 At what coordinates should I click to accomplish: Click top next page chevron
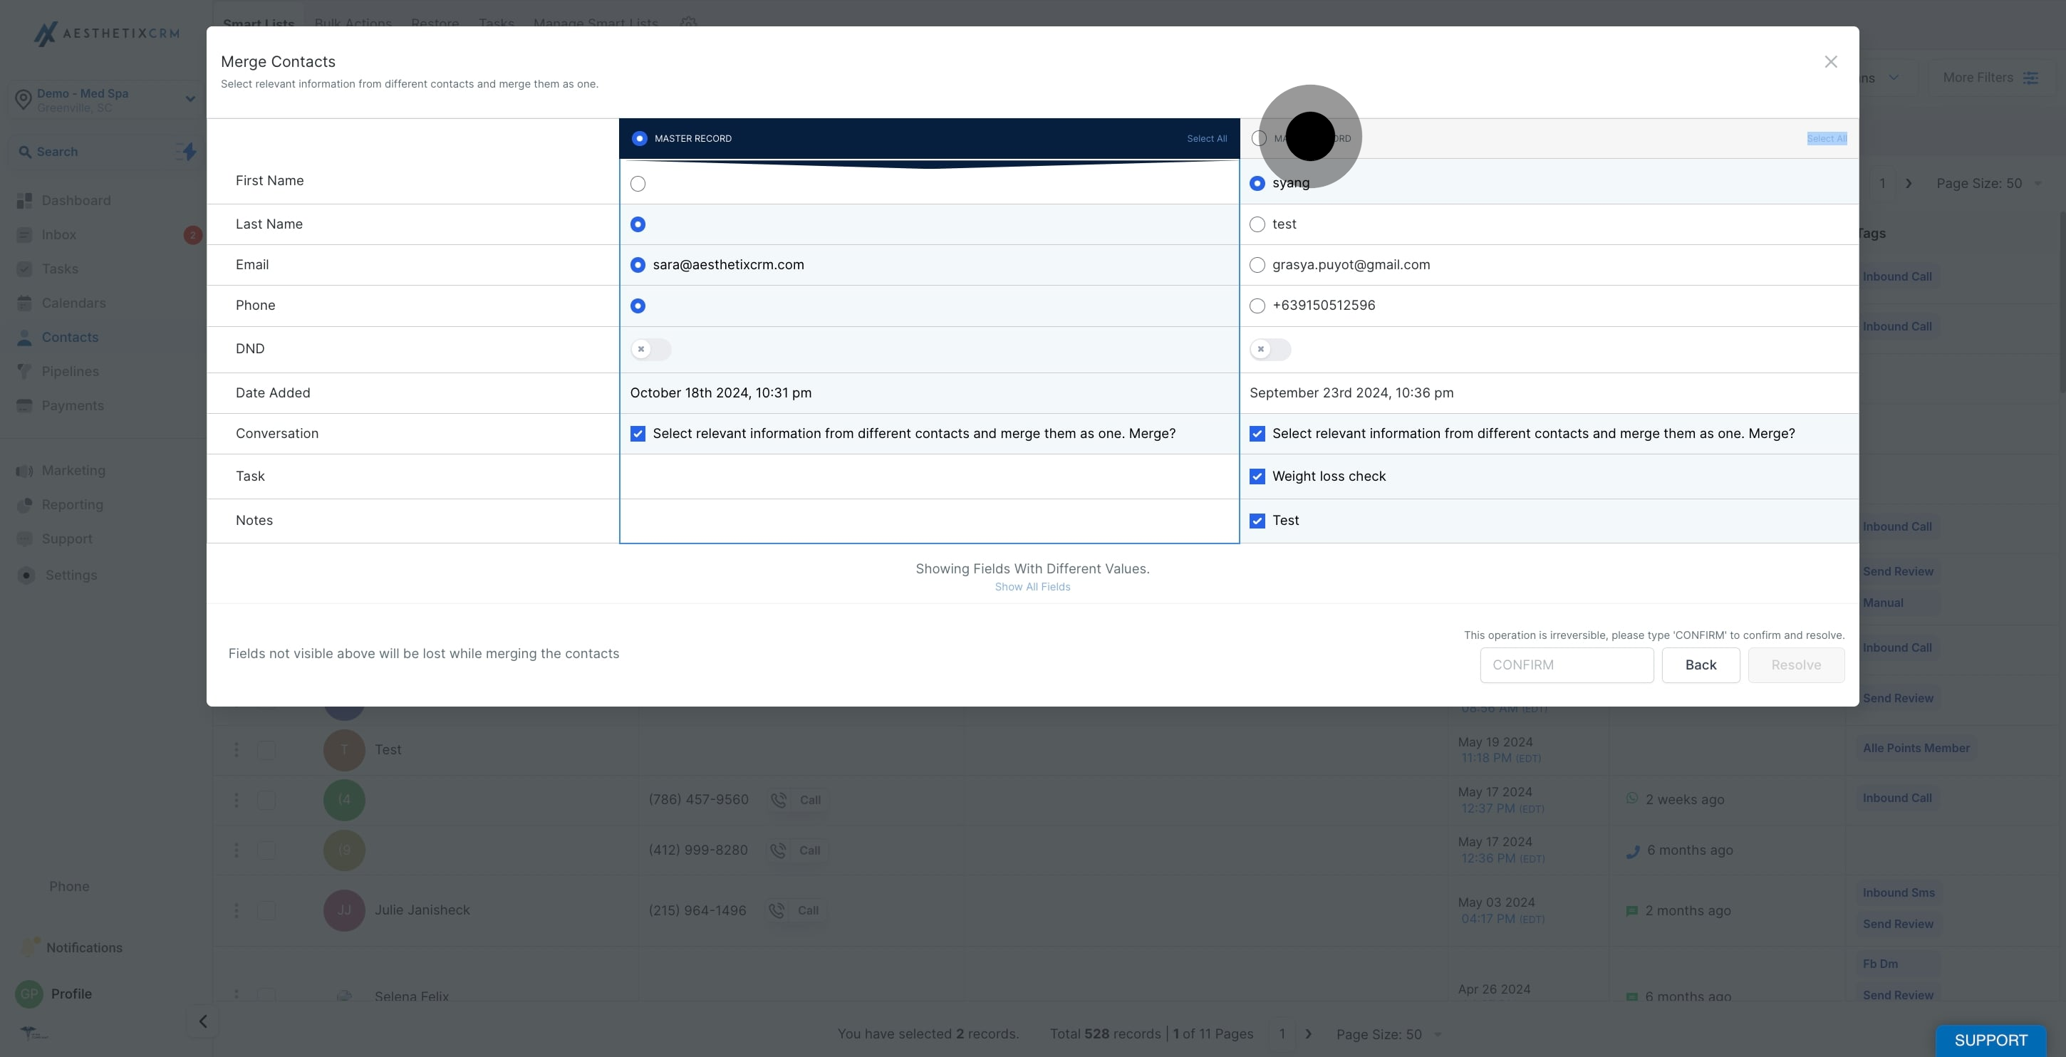tap(1909, 184)
